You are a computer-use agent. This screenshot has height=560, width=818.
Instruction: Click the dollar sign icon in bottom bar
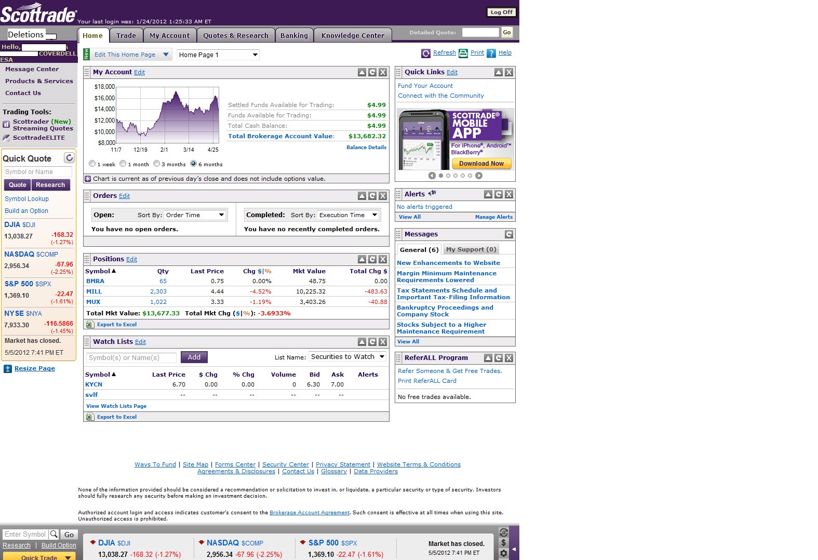tap(503, 543)
